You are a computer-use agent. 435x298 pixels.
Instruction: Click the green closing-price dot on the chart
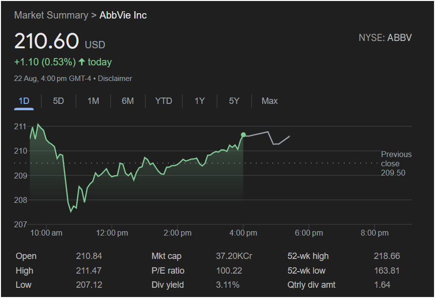(243, 135)
